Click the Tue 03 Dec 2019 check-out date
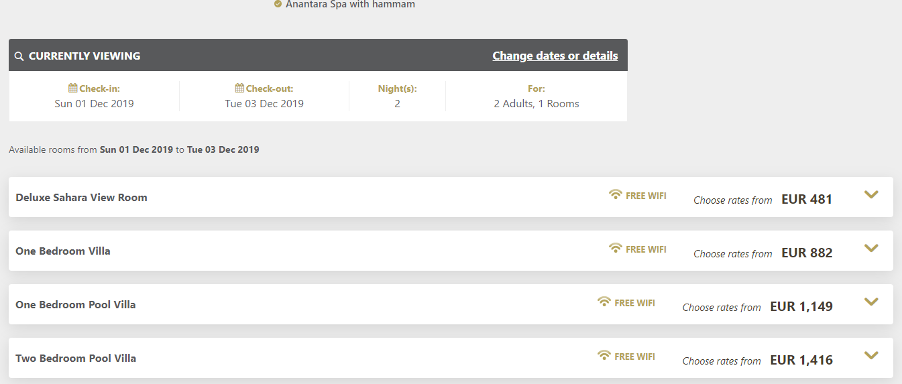 click(264, 104)
